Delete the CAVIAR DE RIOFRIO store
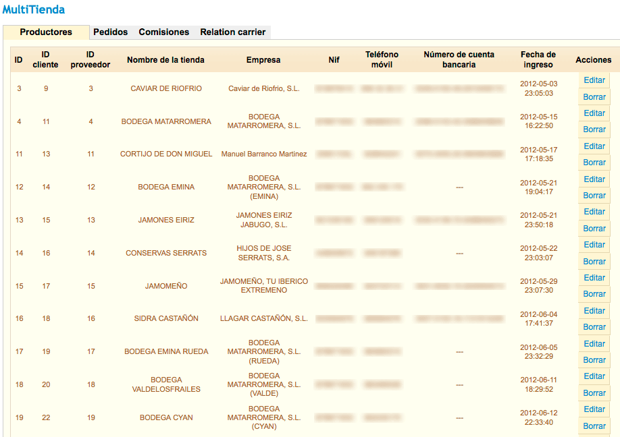 pos(594,97)
